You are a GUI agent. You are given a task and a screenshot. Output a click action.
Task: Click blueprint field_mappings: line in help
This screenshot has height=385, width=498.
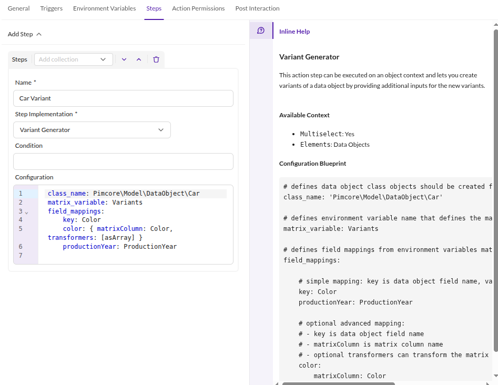click(x=311, y=260)
